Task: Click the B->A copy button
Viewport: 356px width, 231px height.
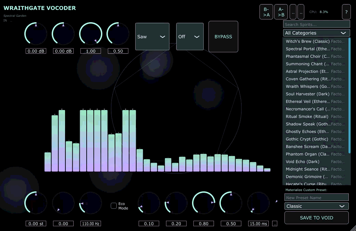Action: click(x=266, y=12)
